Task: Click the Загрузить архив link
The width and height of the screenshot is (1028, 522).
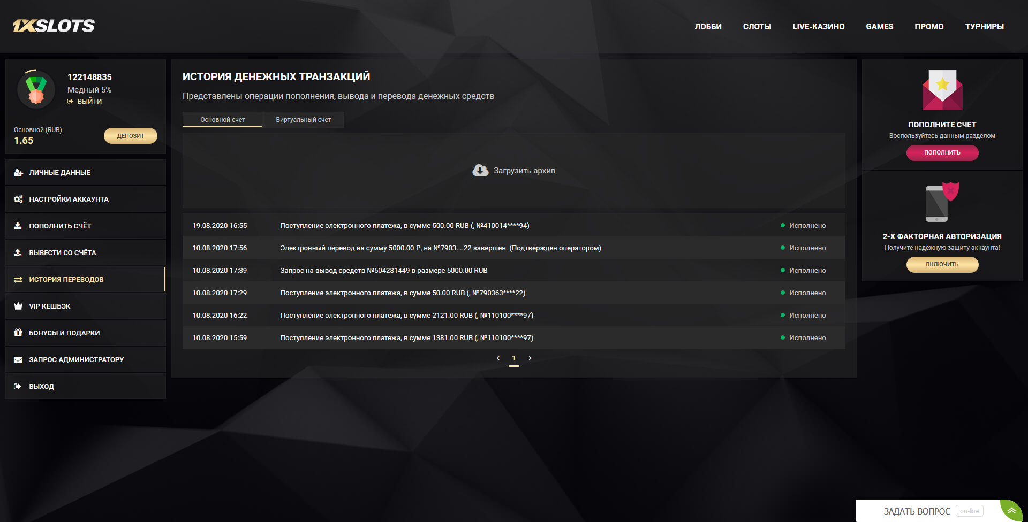Action: pyautogui.click(x=524, y=171)
